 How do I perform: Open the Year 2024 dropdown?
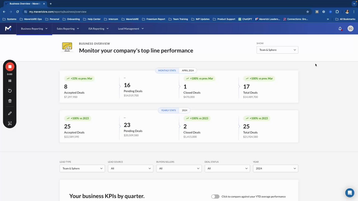(x=275, y=168)
